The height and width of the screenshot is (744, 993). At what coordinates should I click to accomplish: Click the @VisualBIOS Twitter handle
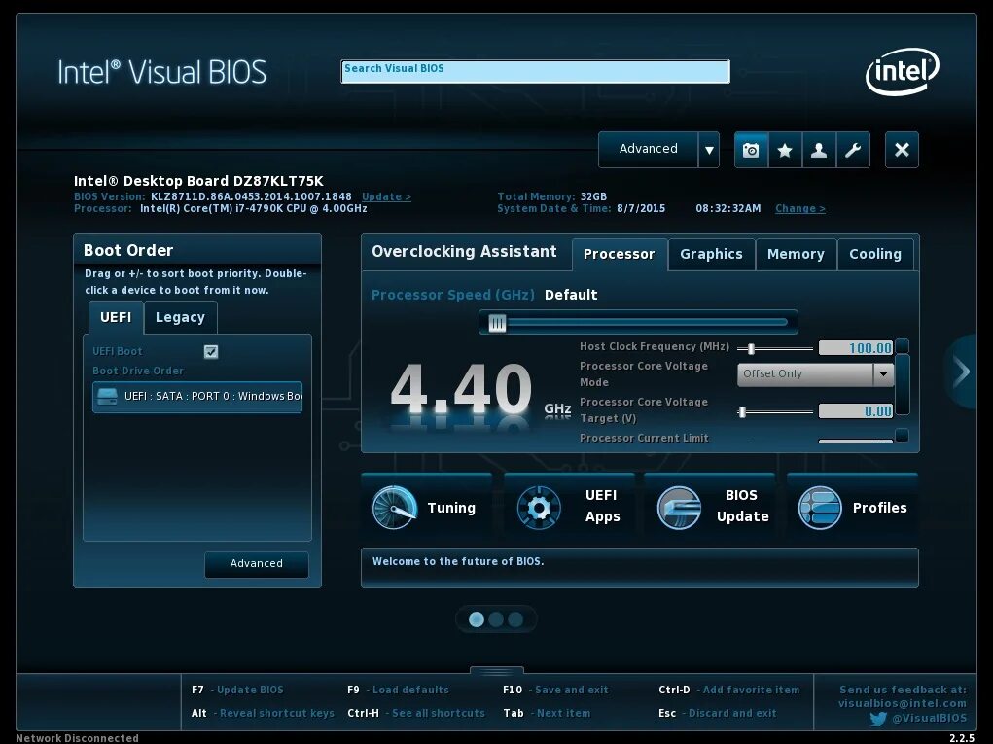click(930, 719)
